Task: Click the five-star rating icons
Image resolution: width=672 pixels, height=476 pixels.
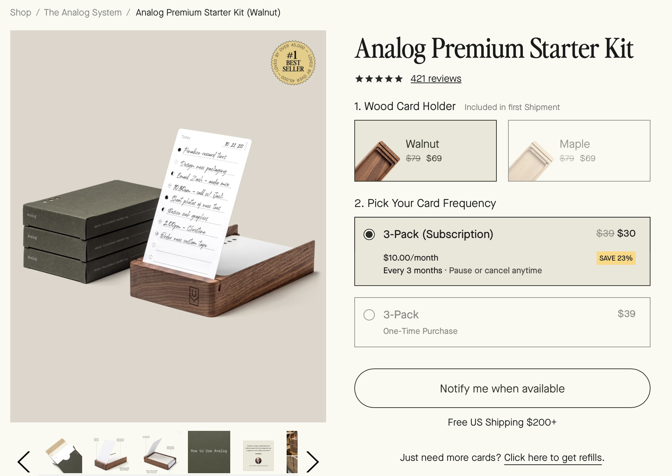Action: coord(379,79)
